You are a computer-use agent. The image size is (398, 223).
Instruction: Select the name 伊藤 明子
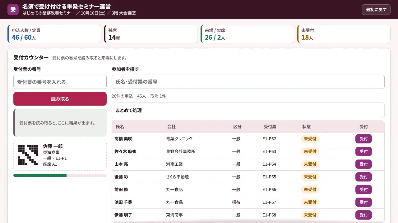point(123,215)
